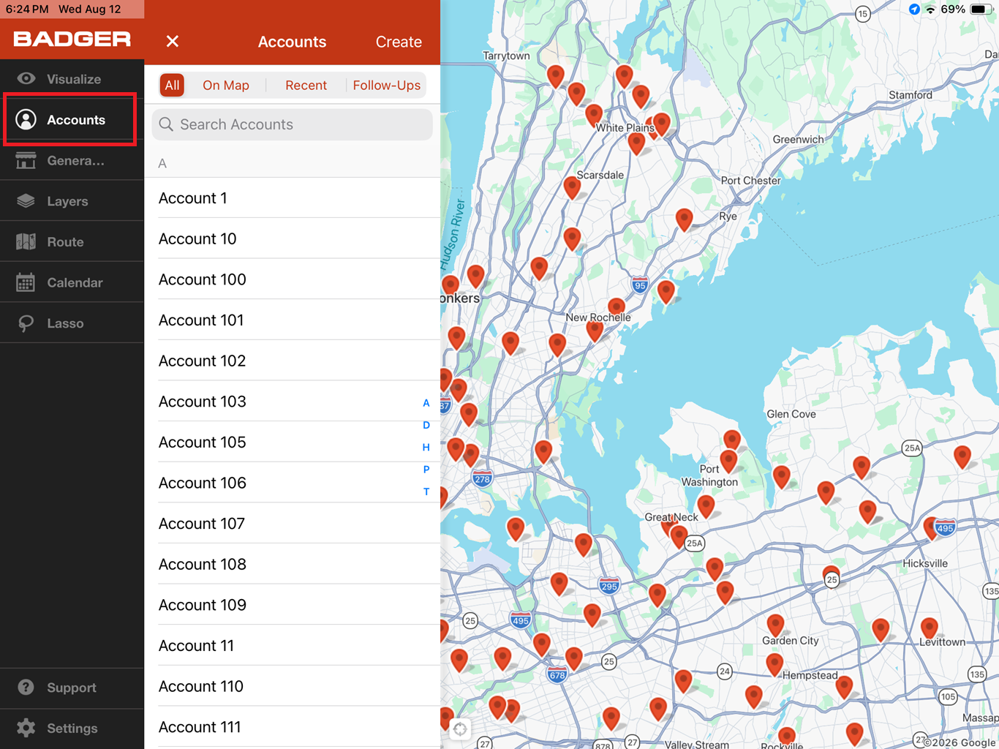Tap the Visualize label in sidebar

click(x=74, y=79)
